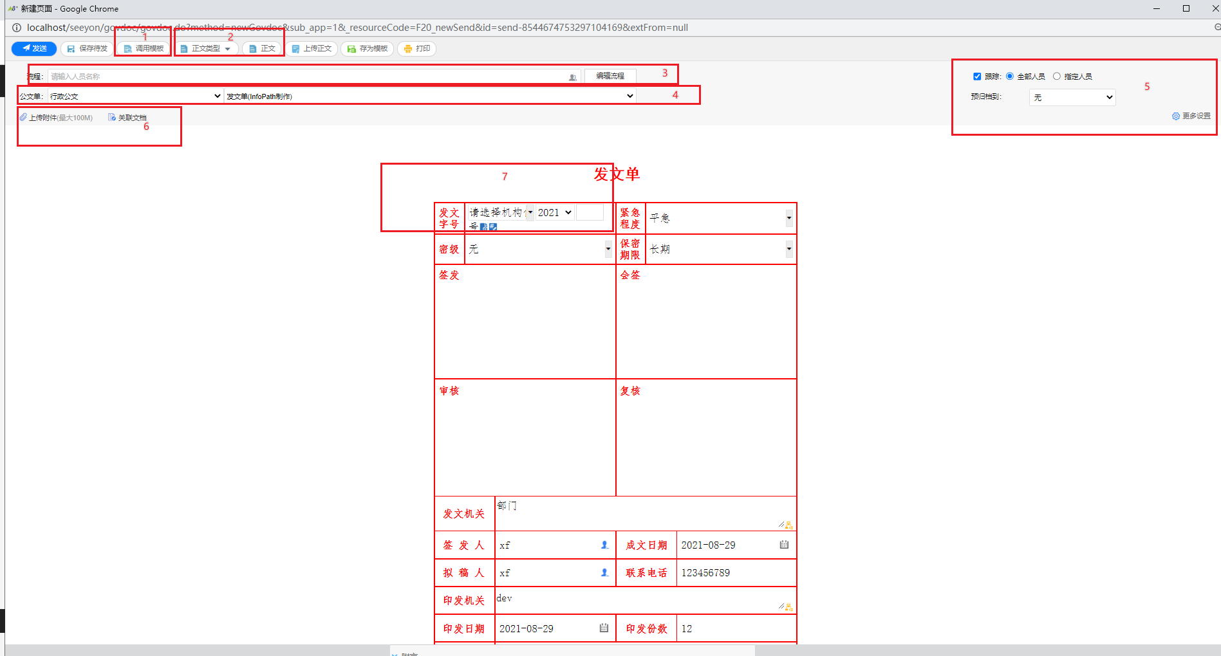
Task: Click the blue 发送 button
Action: pyautogui.click(x=34, y=49)
